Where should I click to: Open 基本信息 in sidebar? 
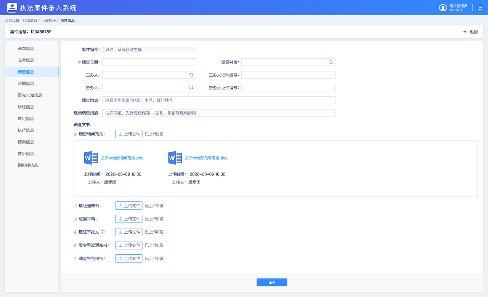pyautogui.click(x=26, y=48)
